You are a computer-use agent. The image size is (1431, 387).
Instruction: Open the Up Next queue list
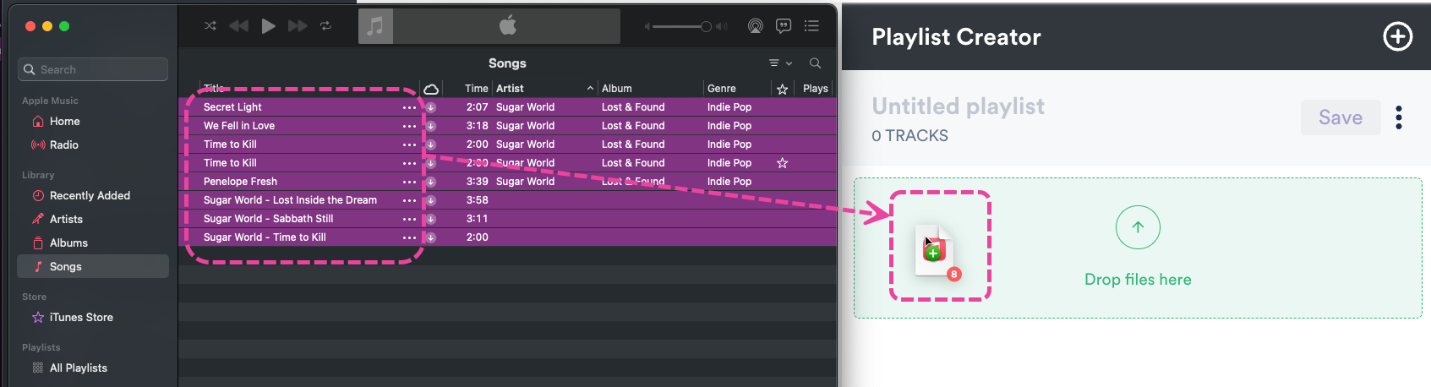811,26
